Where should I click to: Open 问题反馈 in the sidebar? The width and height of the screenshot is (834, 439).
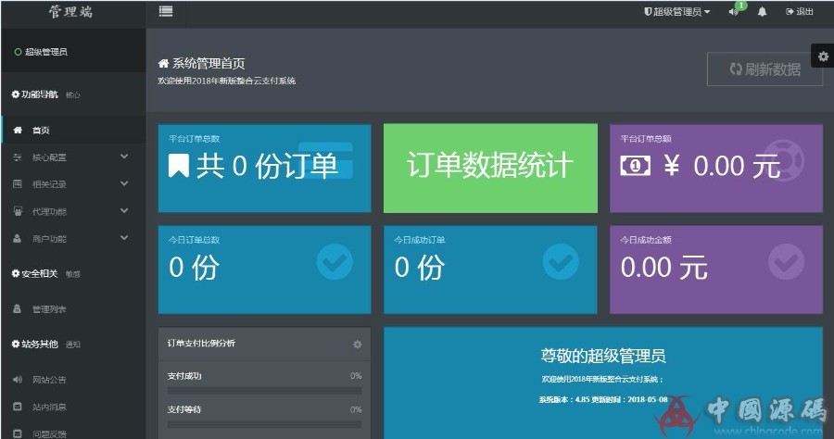(73, 433)
